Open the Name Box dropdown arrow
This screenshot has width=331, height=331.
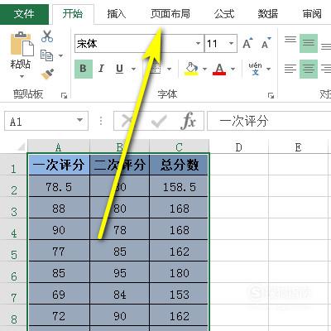79,120
